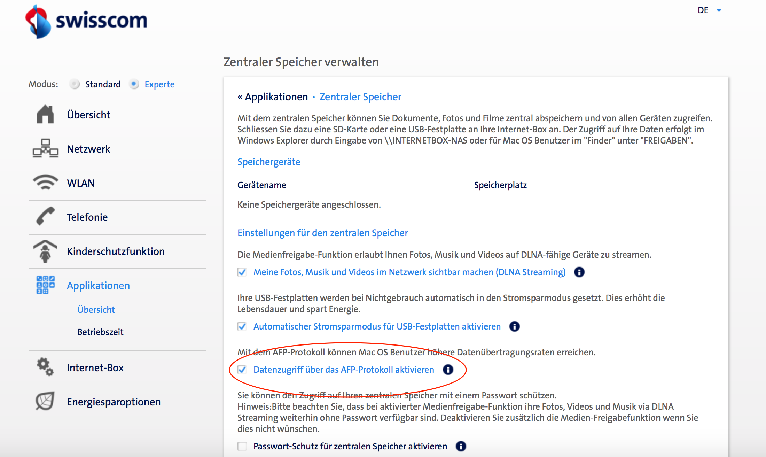Open the Kinderschutzfunktion menu item

pyautogui.click(x=116, y=251)
